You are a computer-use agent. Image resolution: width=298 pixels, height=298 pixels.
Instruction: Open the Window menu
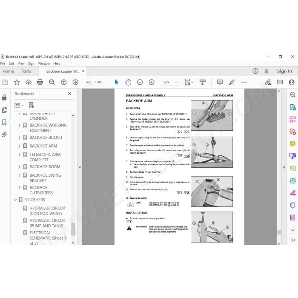(44, 63)
